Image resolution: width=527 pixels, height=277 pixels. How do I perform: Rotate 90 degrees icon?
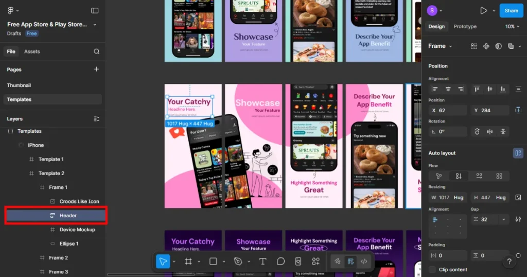477,131
